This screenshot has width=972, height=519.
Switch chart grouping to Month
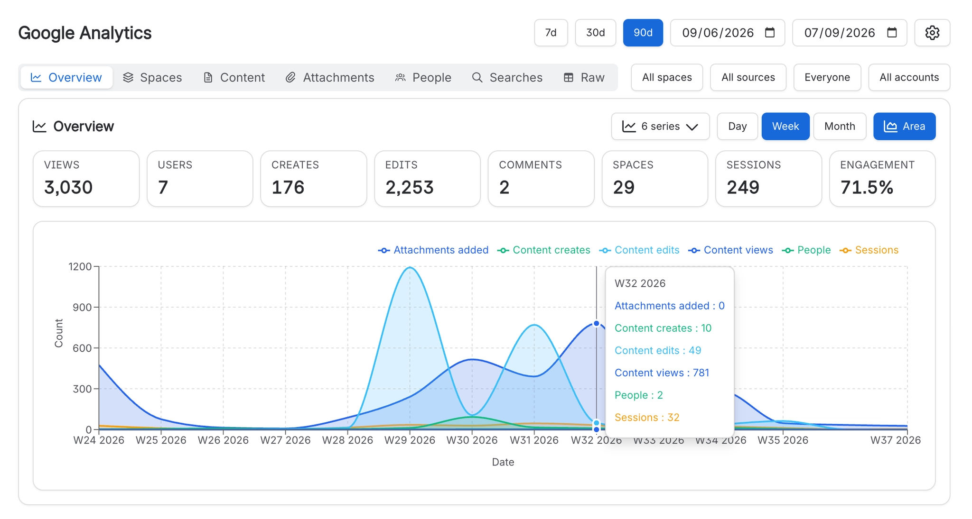[x=840, y=127]
